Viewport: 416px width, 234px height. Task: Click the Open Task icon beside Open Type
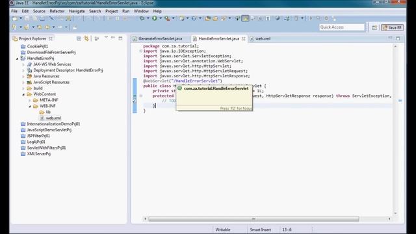(x=215, y=18)
